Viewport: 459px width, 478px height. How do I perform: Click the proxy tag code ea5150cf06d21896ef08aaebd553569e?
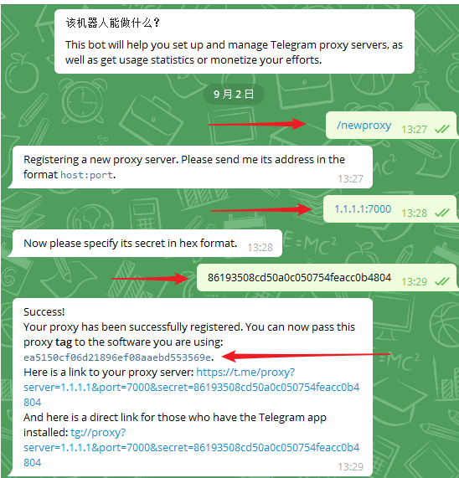tap(117, 357)
